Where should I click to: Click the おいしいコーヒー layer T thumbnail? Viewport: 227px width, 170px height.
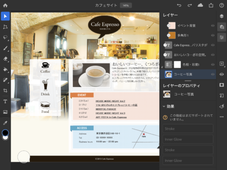pyautogui.click(x=168, y=55)
